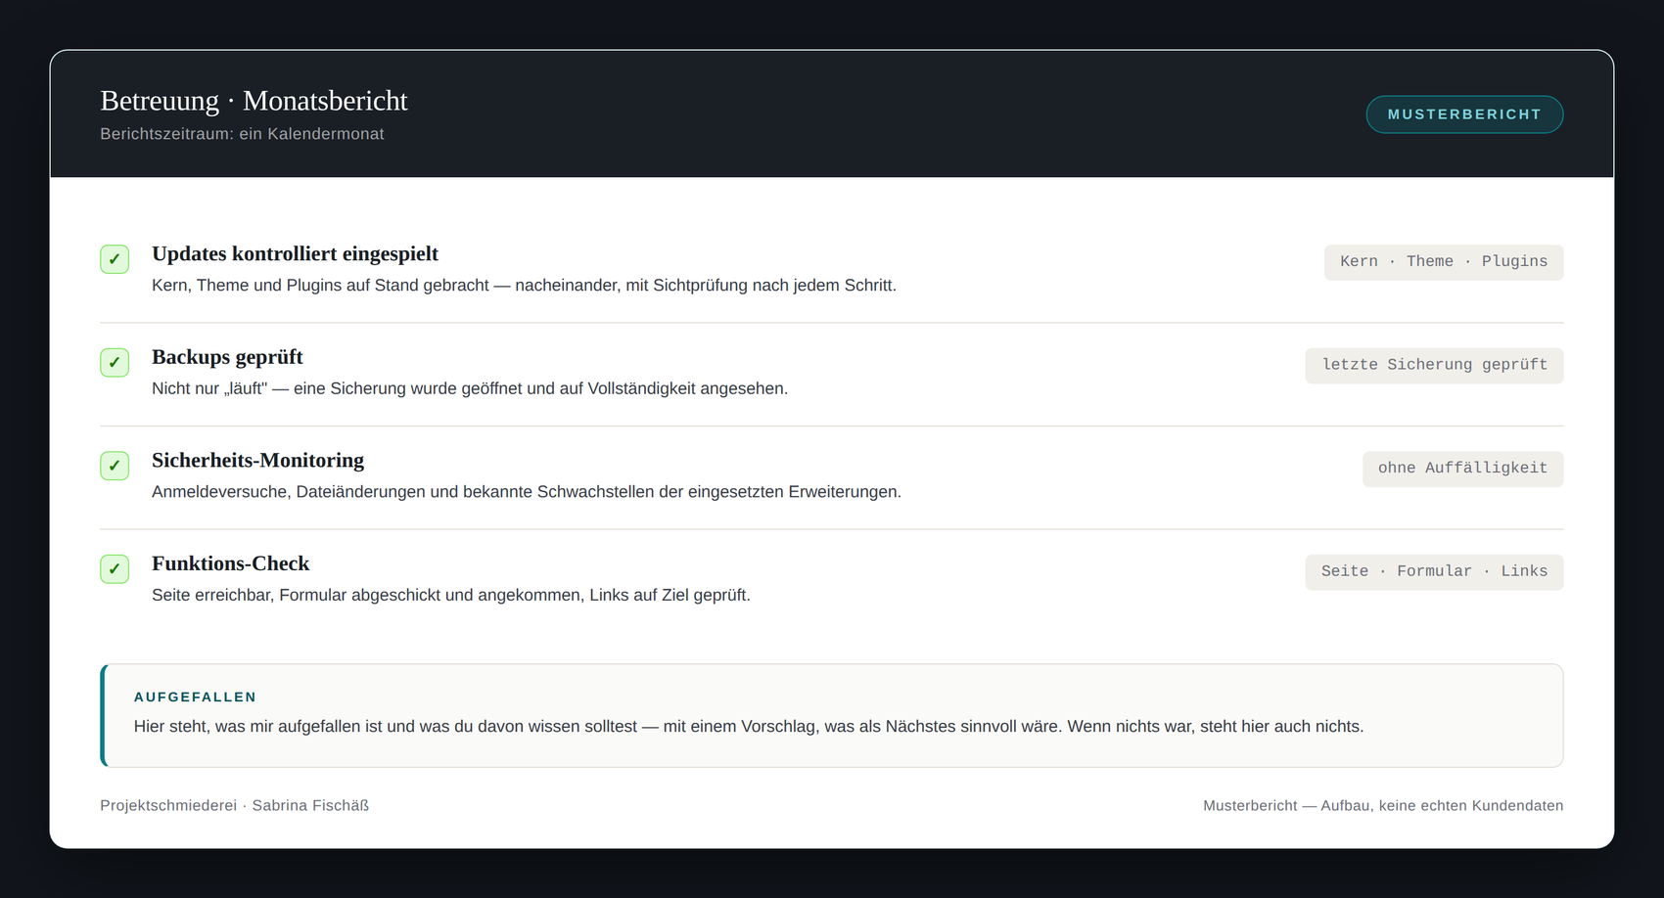Select the AUFGEFALLEN note heading
This screenshot has height=898, width=1664.
click(x=195, y=697)
